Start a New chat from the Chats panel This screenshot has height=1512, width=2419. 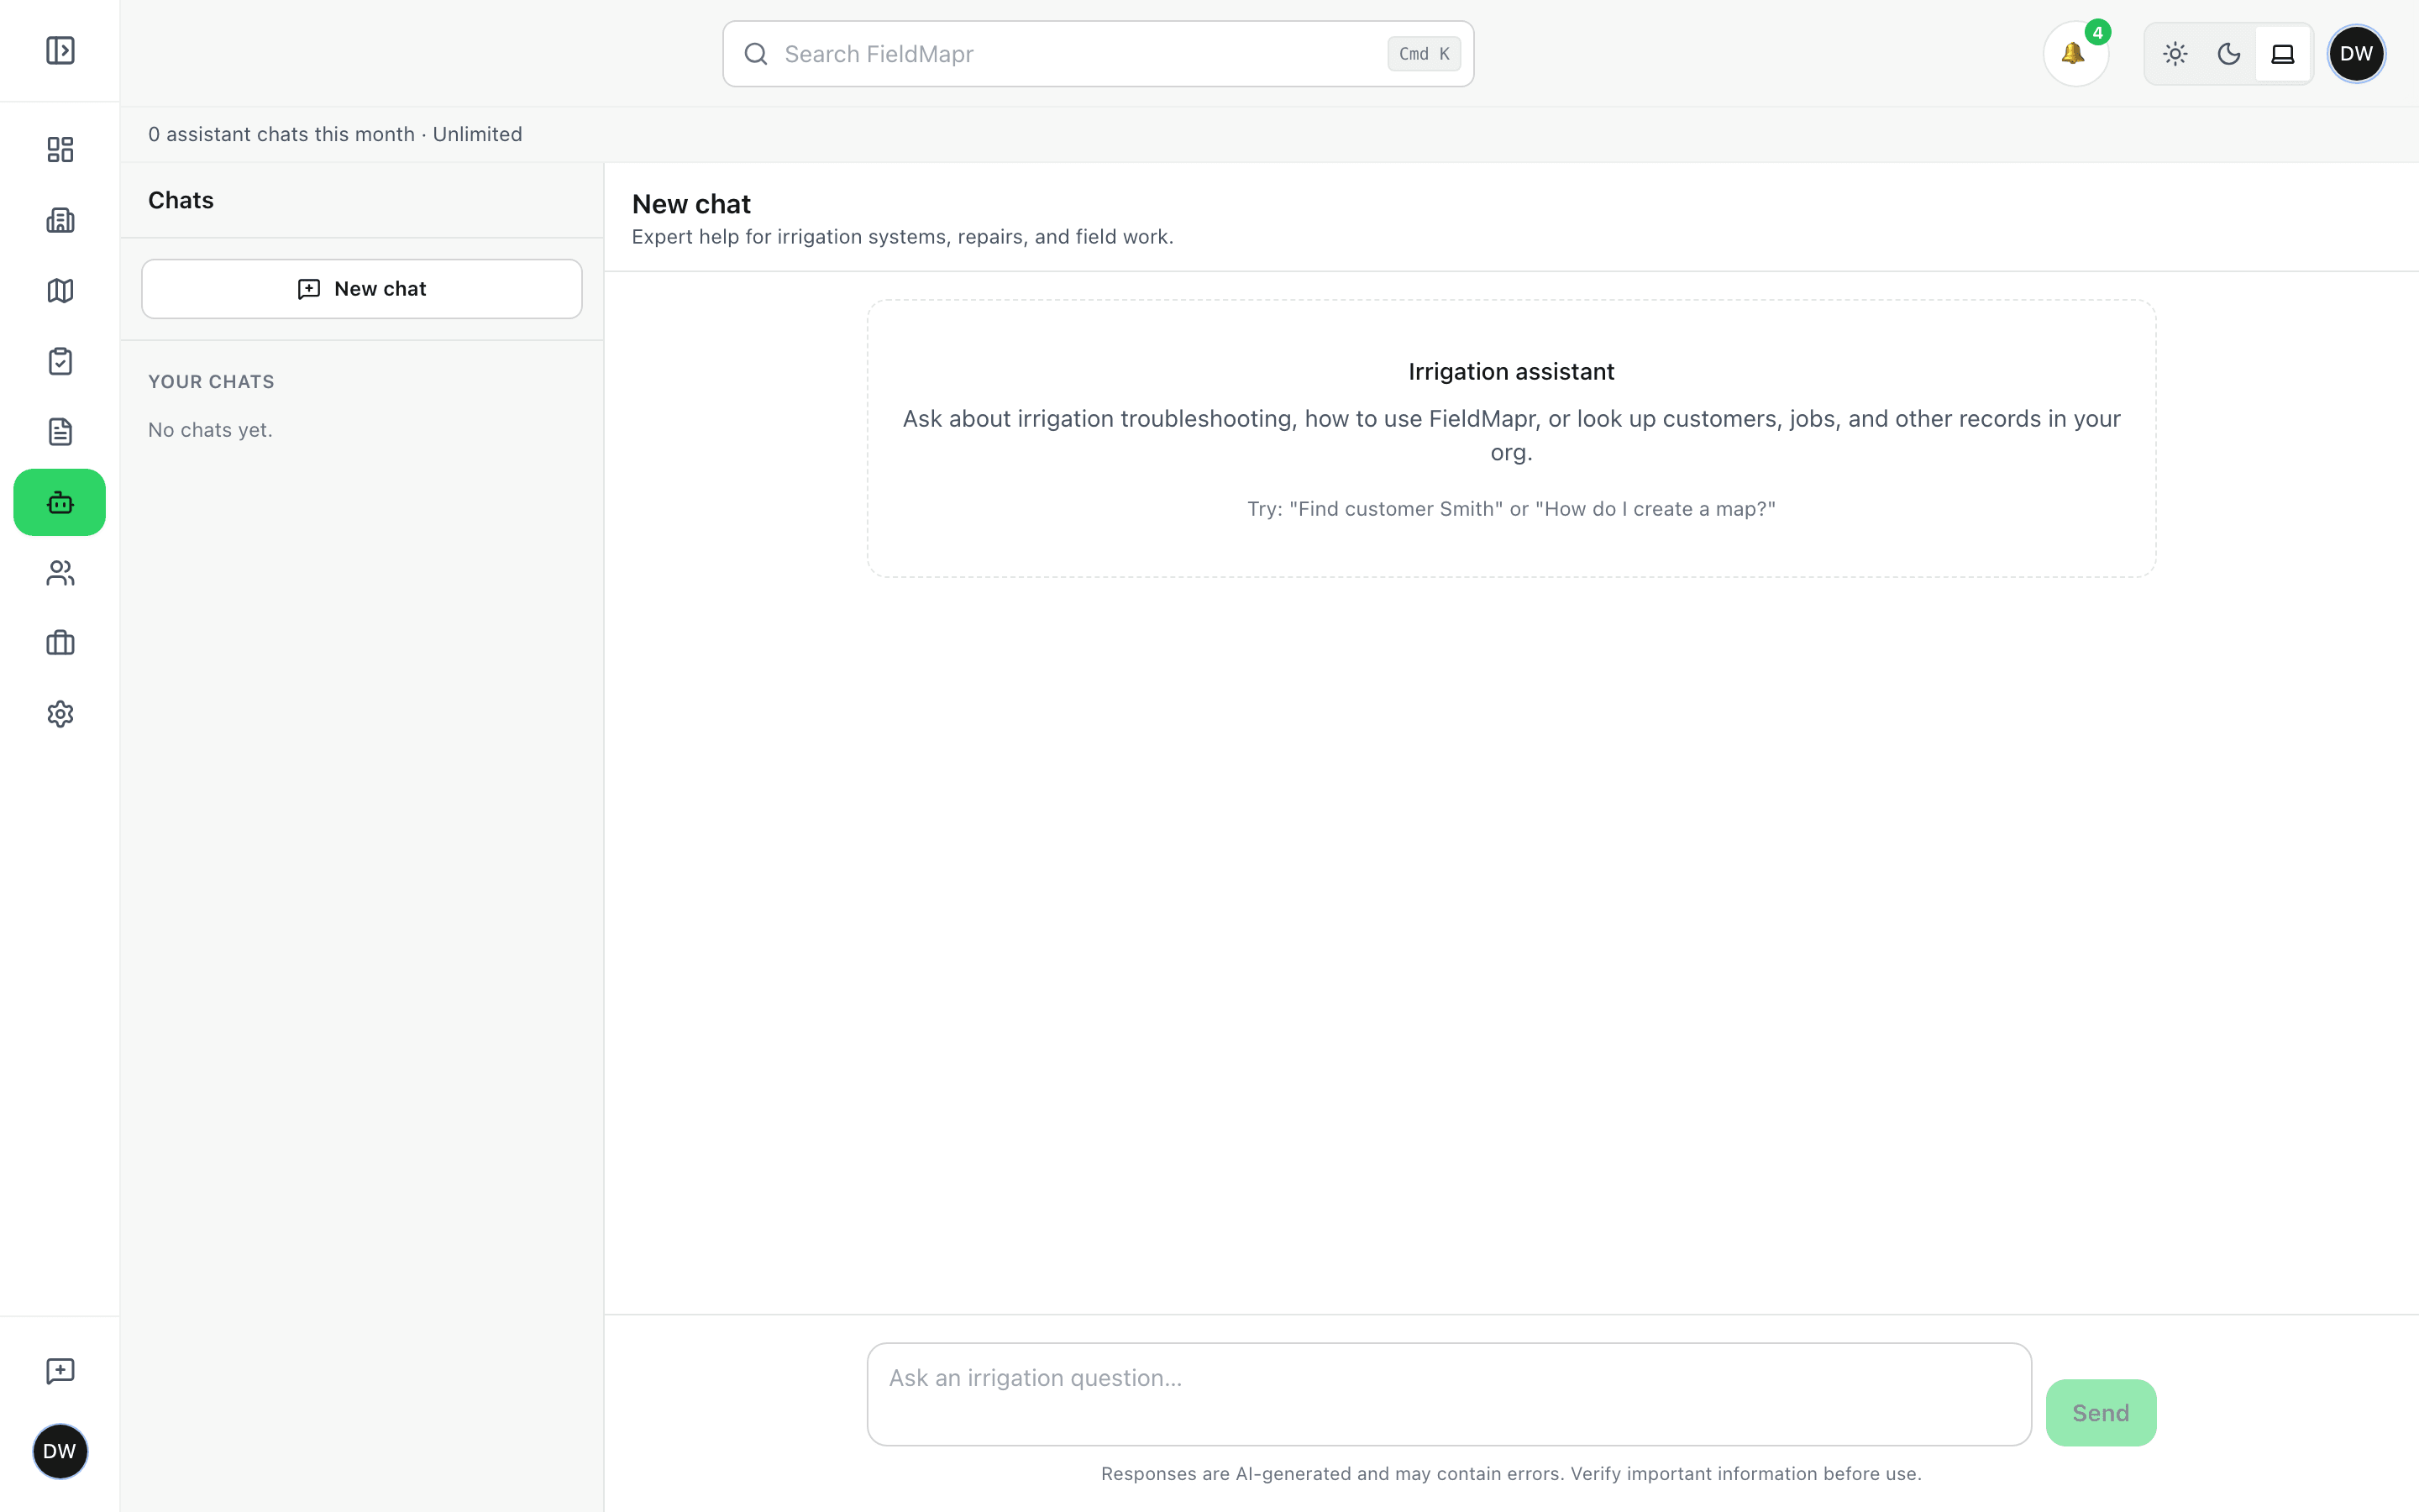(x=362, y=289)
